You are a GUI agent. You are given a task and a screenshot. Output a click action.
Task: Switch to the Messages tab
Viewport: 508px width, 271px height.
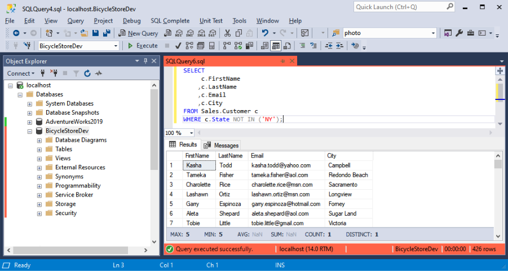click(222, 145)
